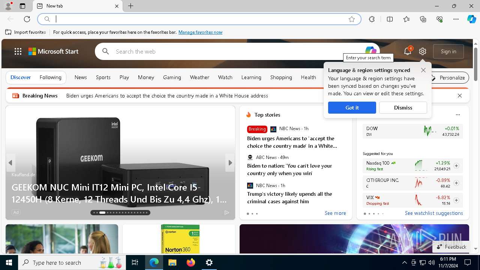Viewport: 480px width, 270px height.
Task: Open the Microsoft Start app launcher grid
Action: (x=18, y=51)
